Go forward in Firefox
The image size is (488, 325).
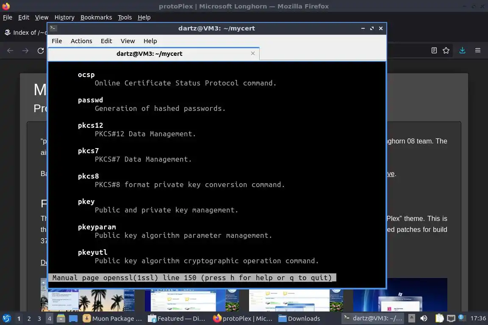[25, 51]
